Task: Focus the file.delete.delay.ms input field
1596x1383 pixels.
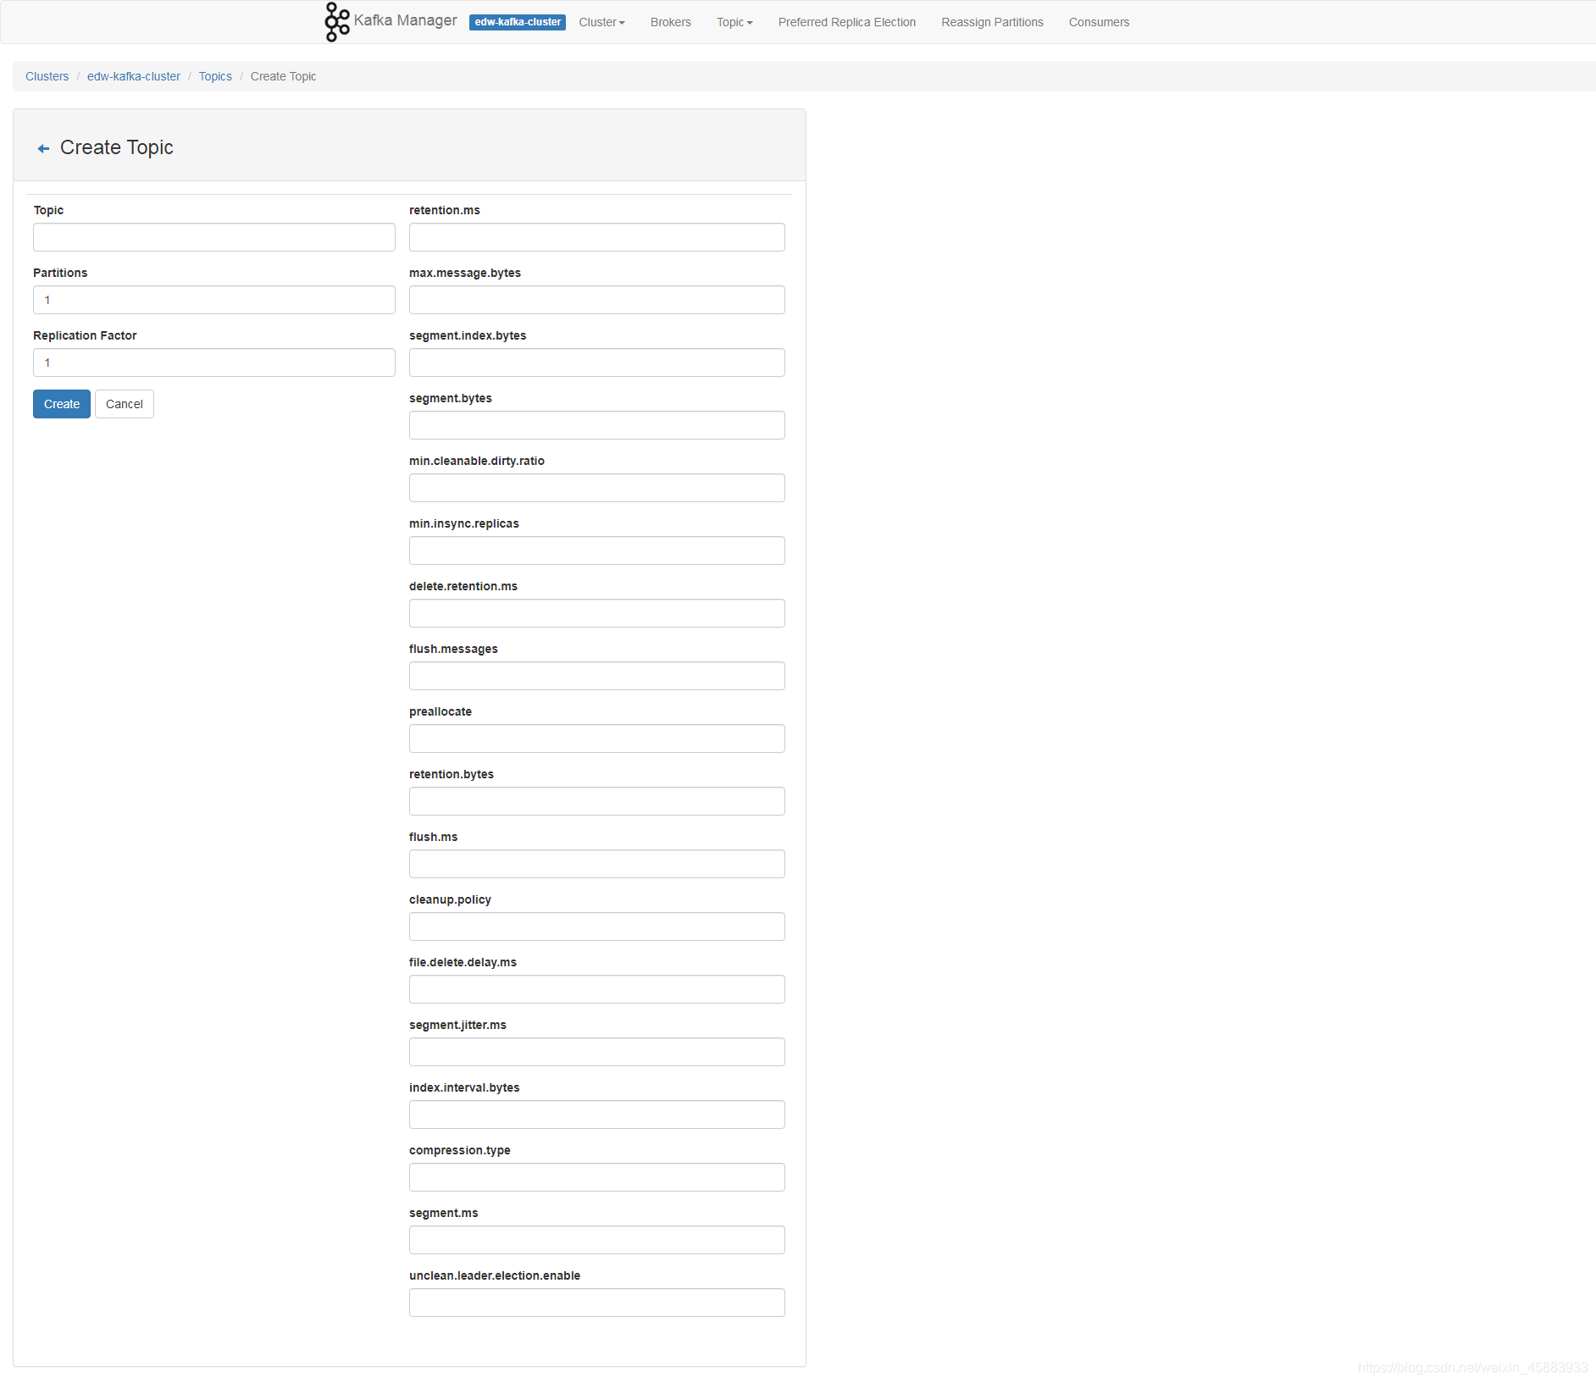Action: 597,989
